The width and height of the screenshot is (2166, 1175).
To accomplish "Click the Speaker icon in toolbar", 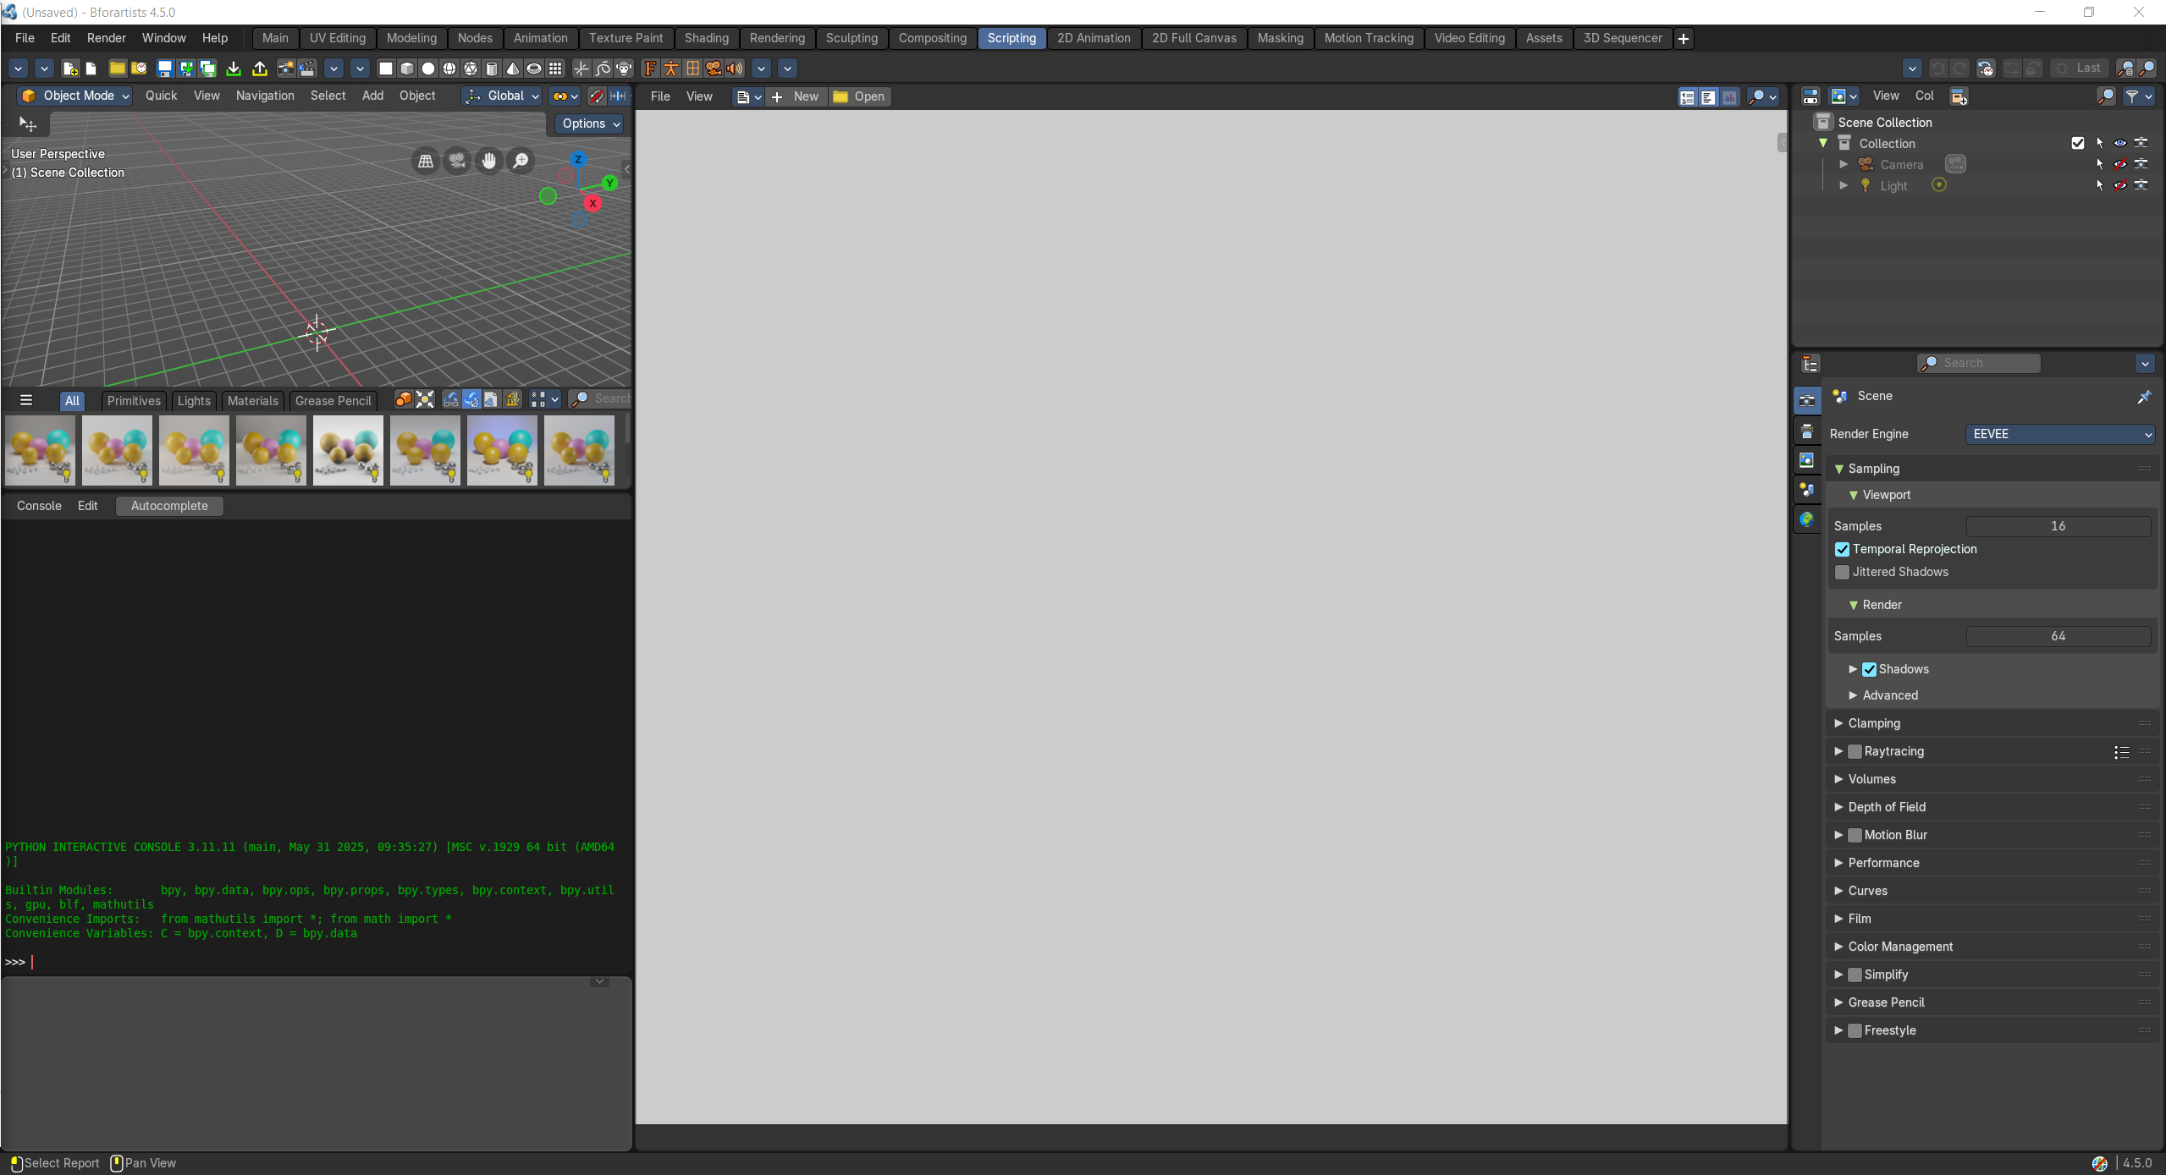I will click(735, 69).
